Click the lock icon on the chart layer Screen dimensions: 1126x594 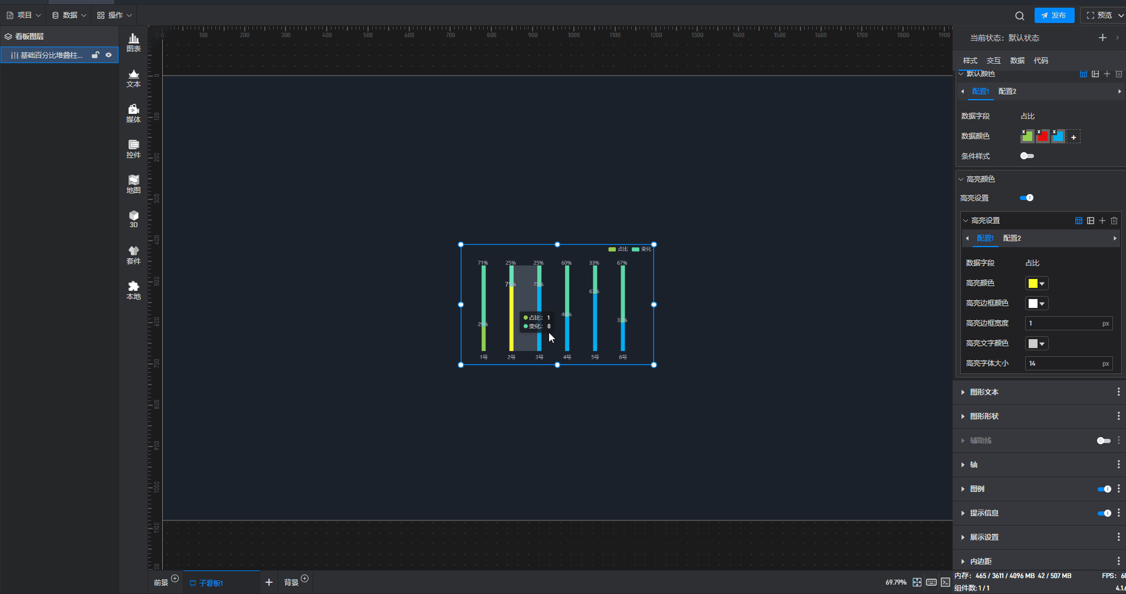(95, 55)
